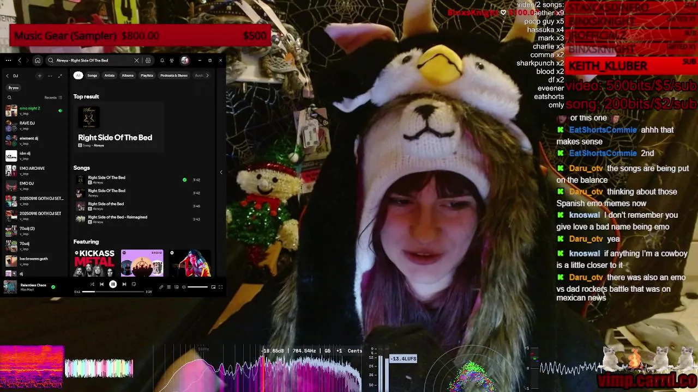The height and width of the screenshot is (392, 698).
Task: Open the user profile avatar menu
Action: tap(185, 60)
